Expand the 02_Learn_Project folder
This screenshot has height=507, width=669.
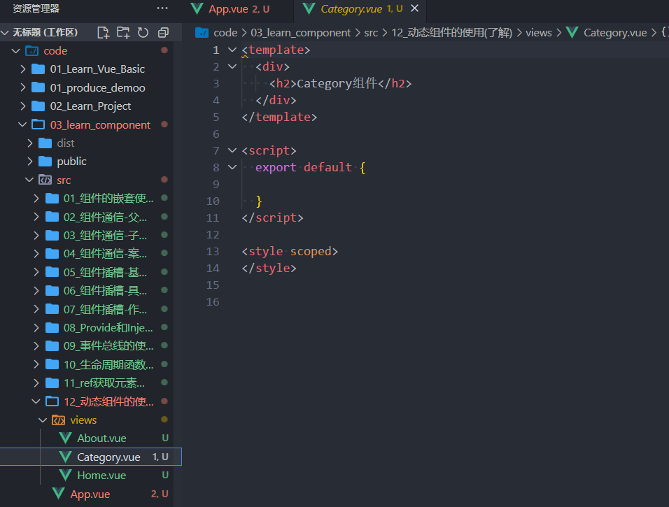pos(23,106)
